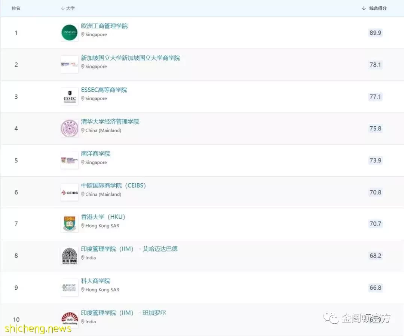Viewport: 404px width, 336px height.
Task: Click the 66.8 score value
Action: [x=376, y=287]
